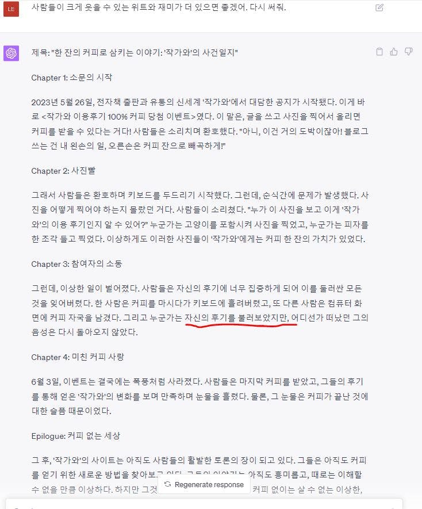
Task: Click the purple ChatGPT avatar icon
Action: point(11,53)
